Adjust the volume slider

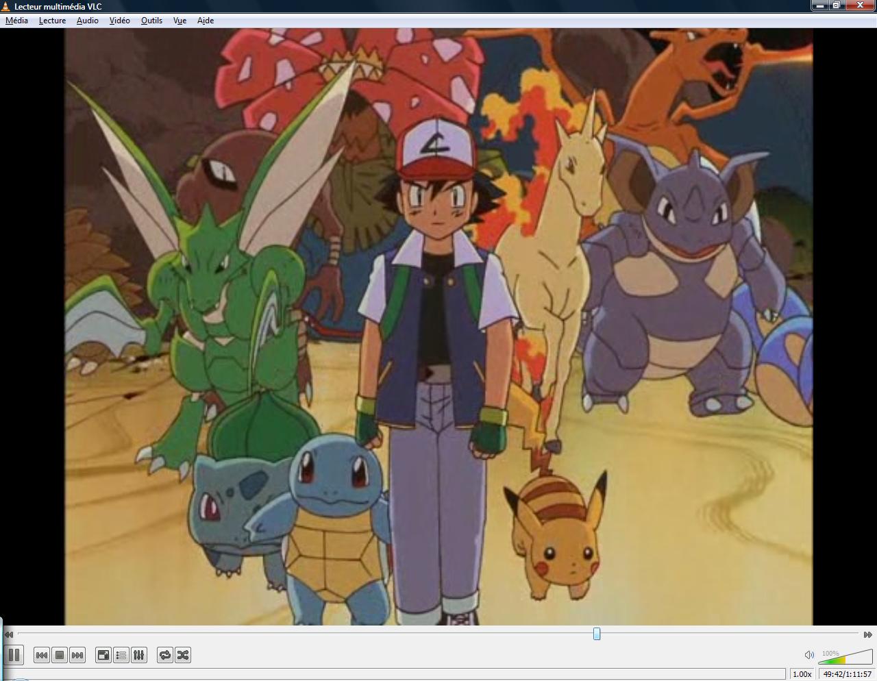coord(845,657)
